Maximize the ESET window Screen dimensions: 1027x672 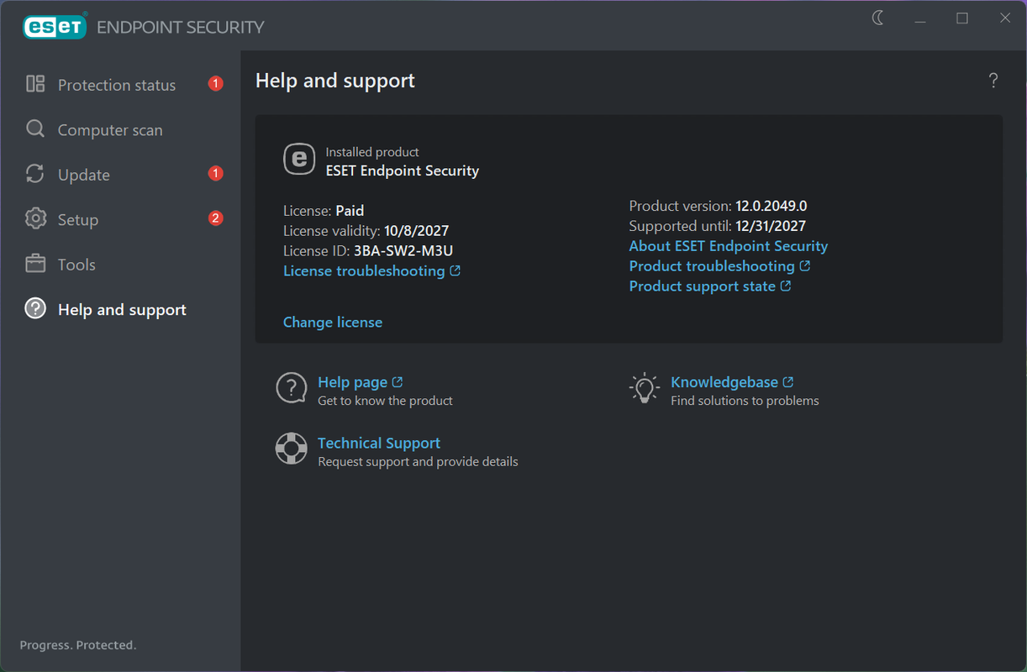[962, 18]
